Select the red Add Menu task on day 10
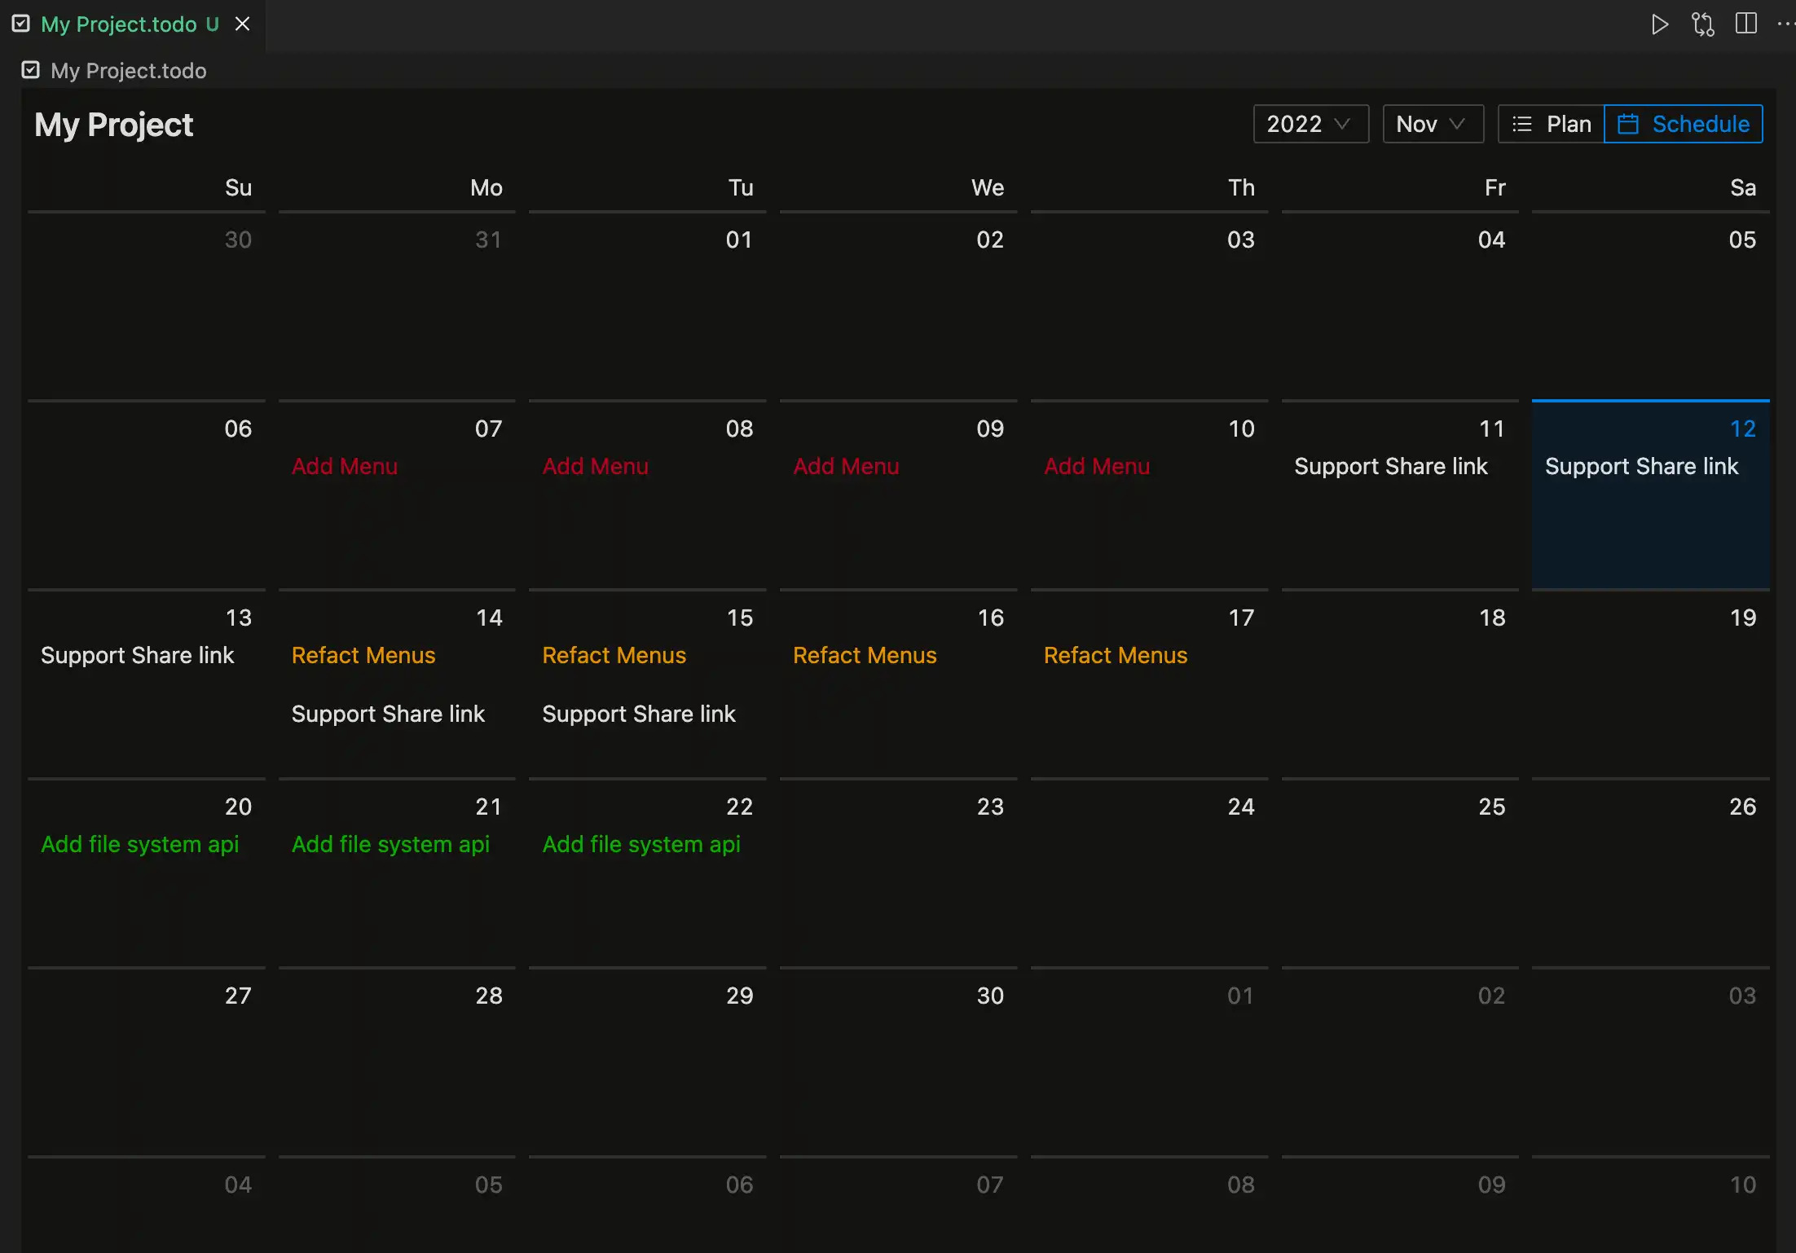1796x1253 pixels. pyautogui.click(x=1097, y=466)
